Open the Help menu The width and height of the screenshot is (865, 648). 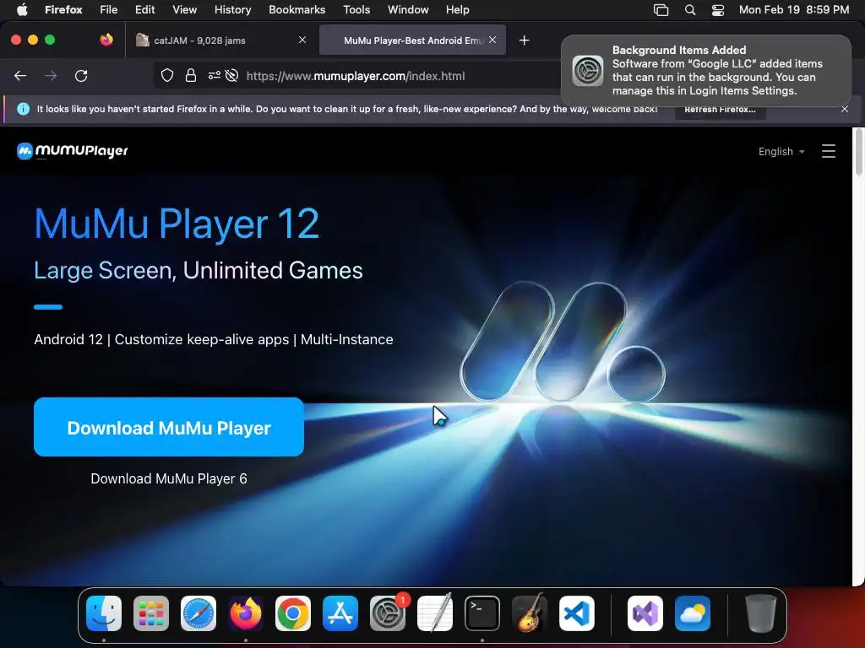[x=457, y=9]
